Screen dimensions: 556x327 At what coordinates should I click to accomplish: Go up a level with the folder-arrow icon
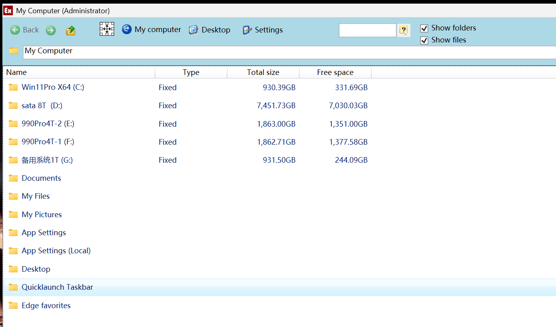[x=71, y=30]
